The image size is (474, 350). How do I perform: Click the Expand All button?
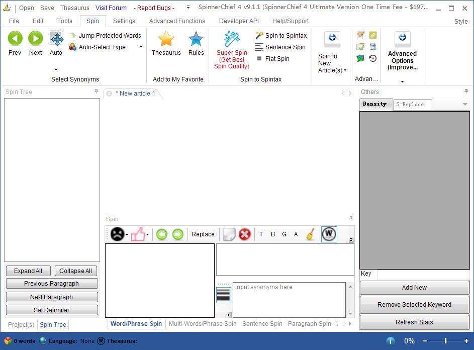point(28,271)
